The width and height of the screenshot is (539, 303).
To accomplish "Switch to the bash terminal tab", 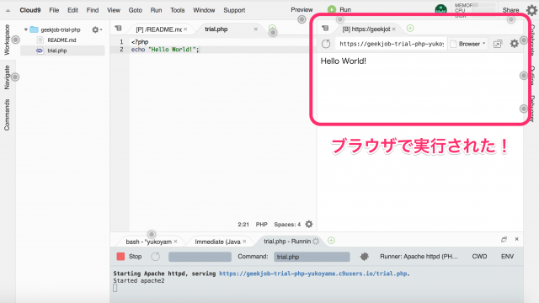I will click(x=148, y=242).
